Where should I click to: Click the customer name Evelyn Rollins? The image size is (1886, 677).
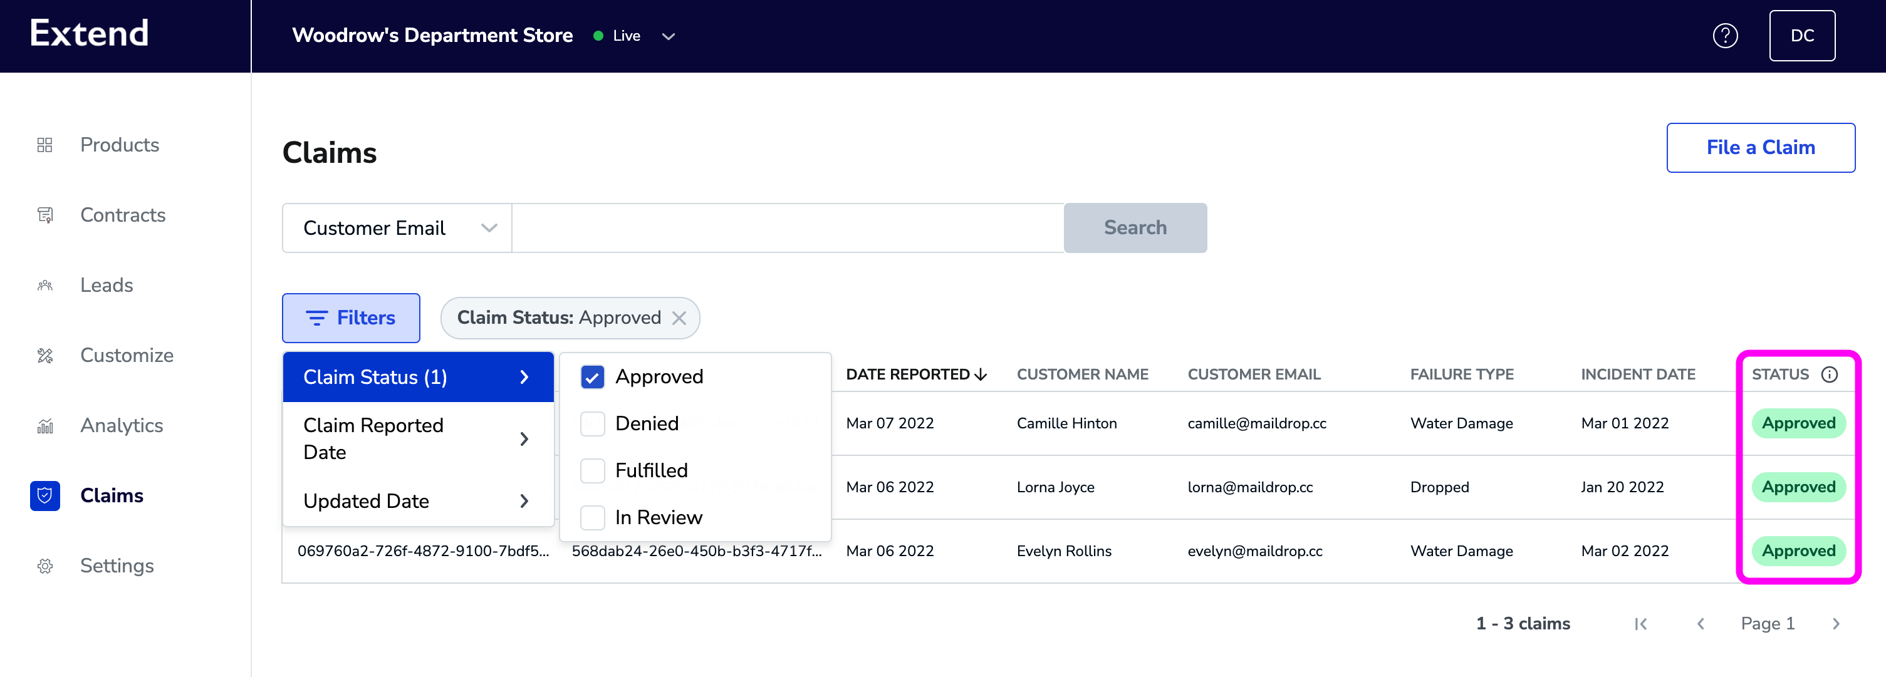[x=1063, y=551]
